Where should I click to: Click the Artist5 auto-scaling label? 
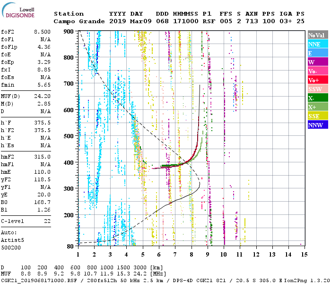coord(12,240)
